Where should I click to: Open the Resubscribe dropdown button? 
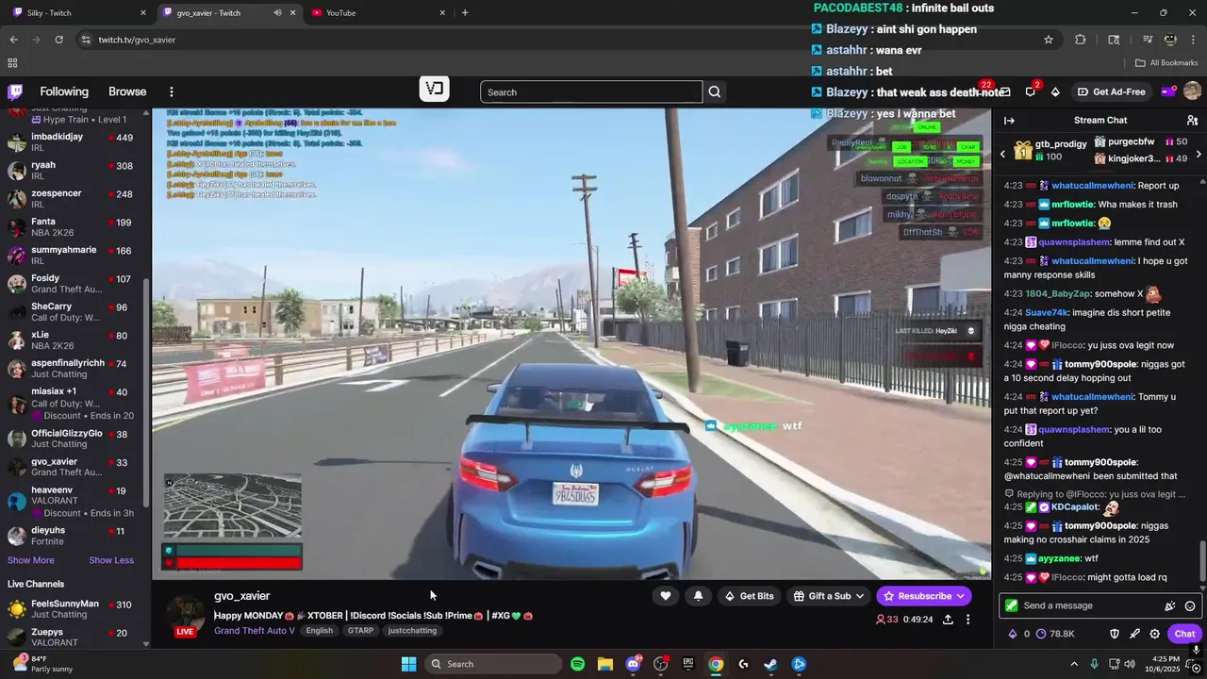924,596
